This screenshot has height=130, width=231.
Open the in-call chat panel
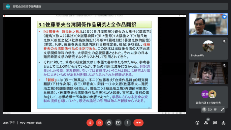click(x=214, y=123)
